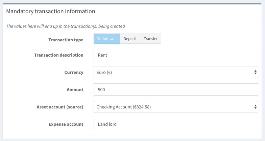Open the Currency dropdown showing Euro (€)
This screenshot has width=265, height=141.
[x=176, y=72]
